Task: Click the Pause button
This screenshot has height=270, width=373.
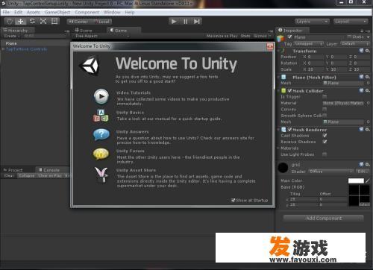Action: (186, 22)
